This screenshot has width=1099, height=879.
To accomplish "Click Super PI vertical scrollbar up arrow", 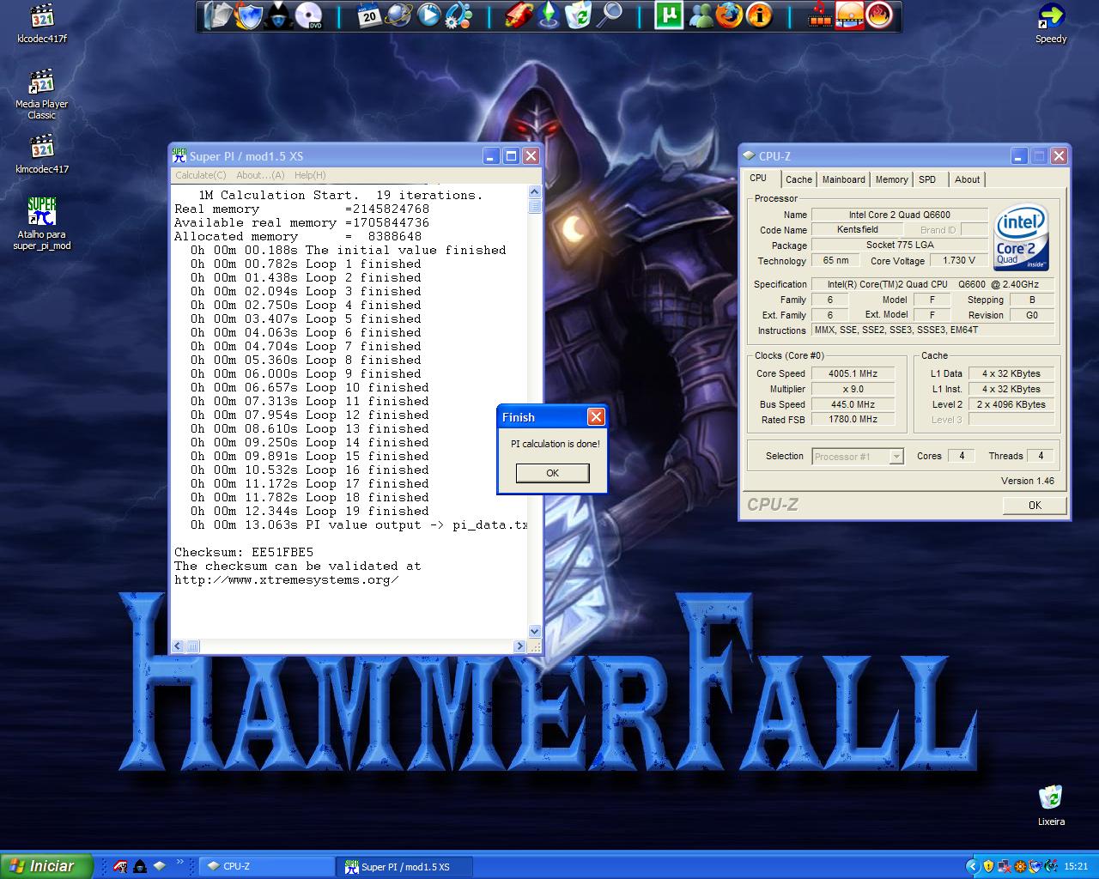I will (x=535, y=192).
